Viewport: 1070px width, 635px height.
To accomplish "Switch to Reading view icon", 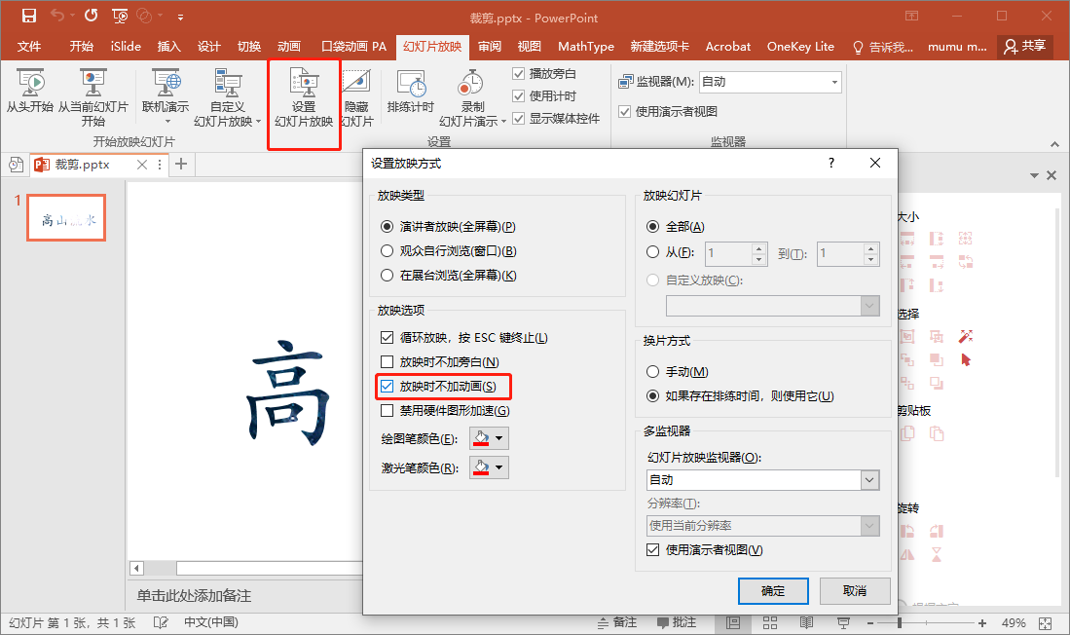I will 806,622.
